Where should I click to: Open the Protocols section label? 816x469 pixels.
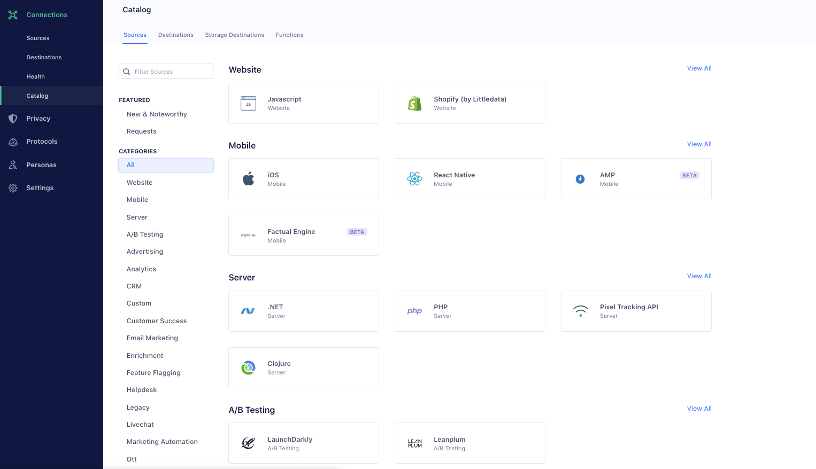coord(42,142)
